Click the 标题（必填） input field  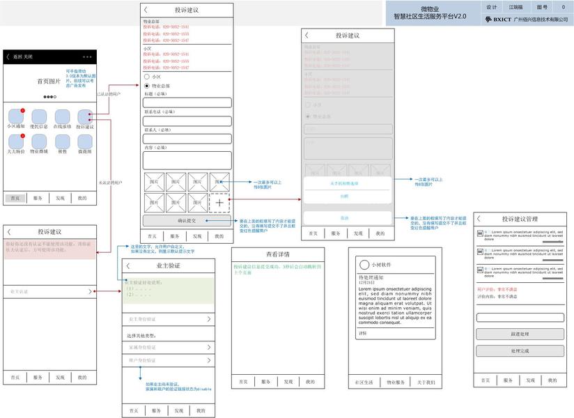point(187,102)
